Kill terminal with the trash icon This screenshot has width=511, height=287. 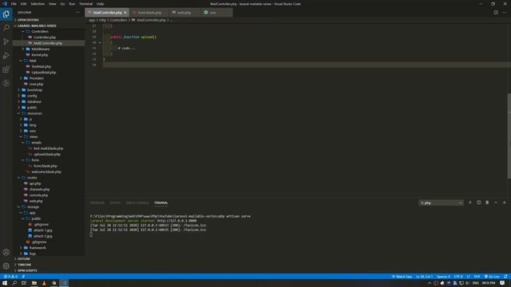pyautogui.click(x=487, y=202)
